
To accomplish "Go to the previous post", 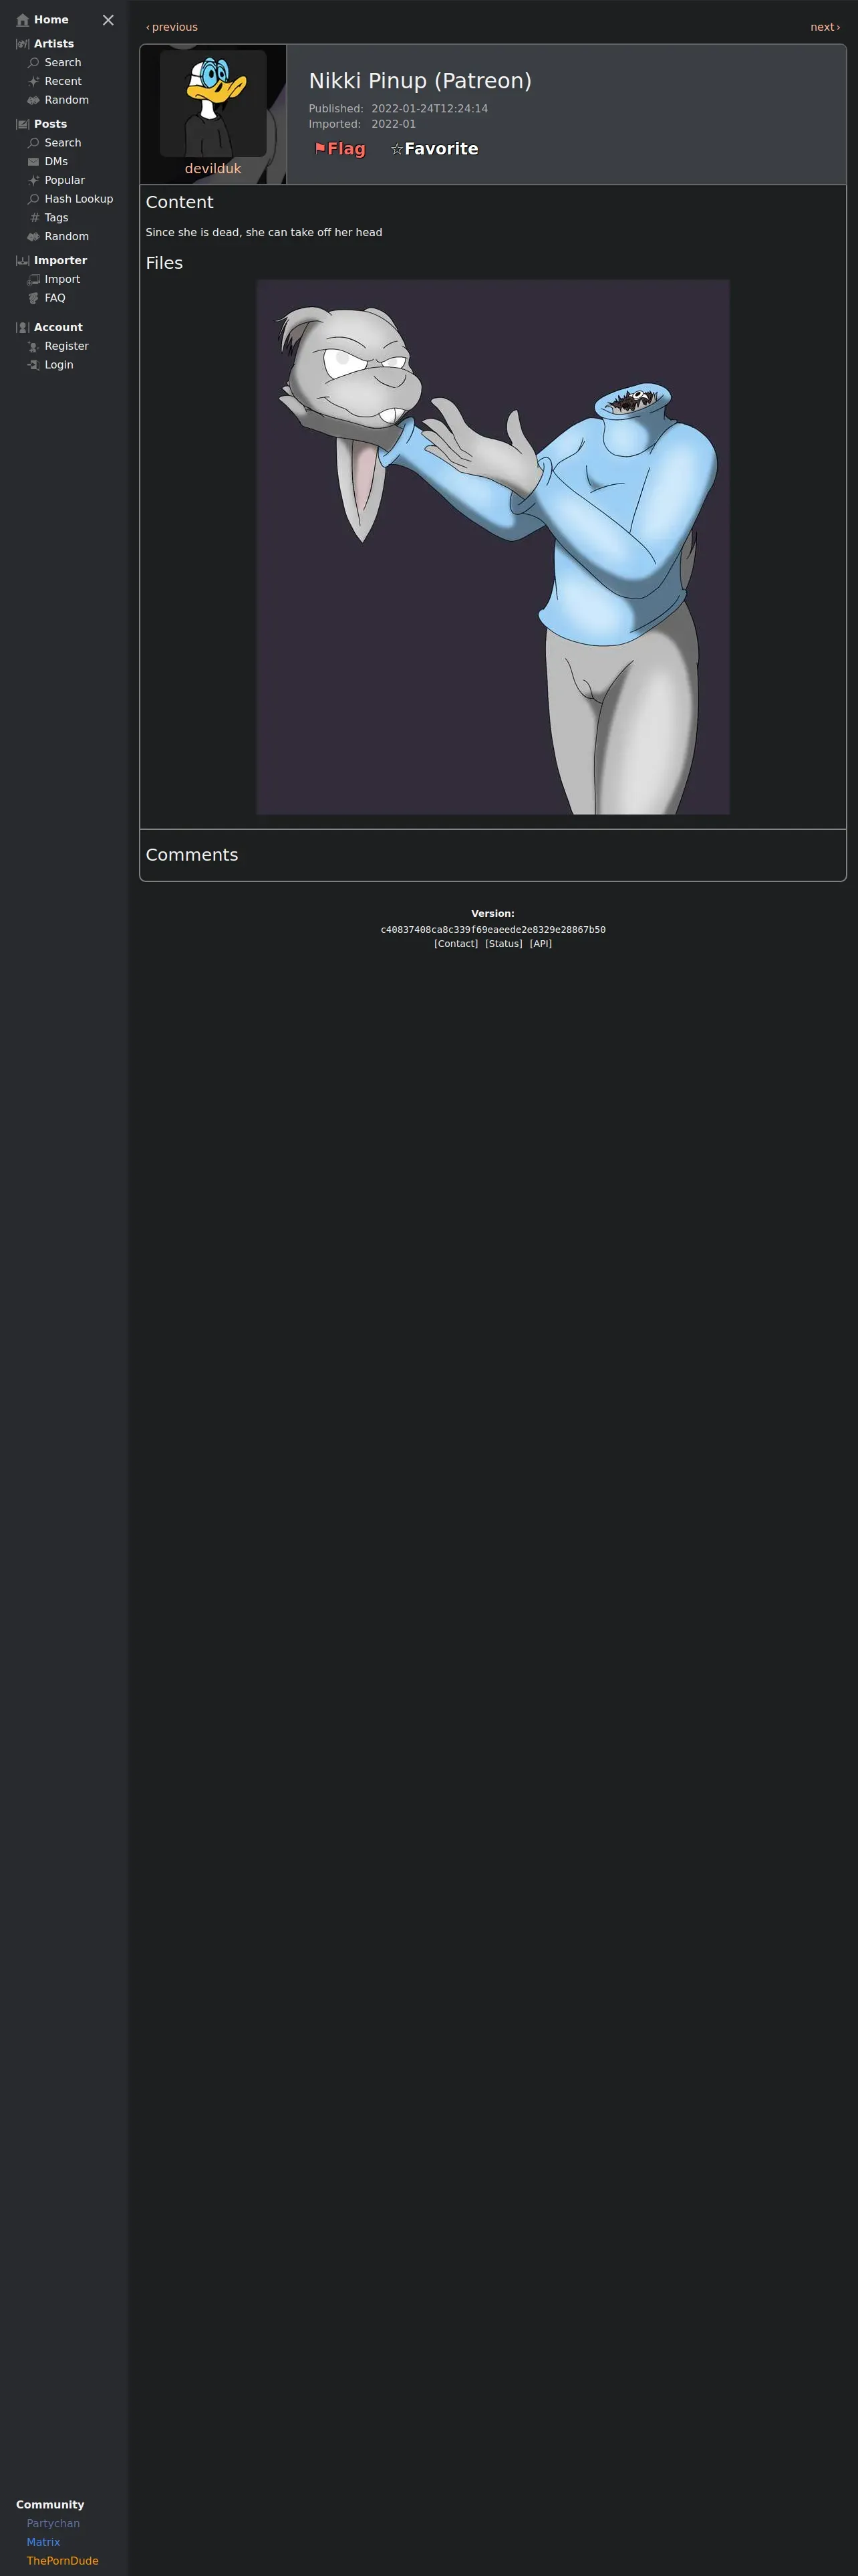I will (172, 27).
